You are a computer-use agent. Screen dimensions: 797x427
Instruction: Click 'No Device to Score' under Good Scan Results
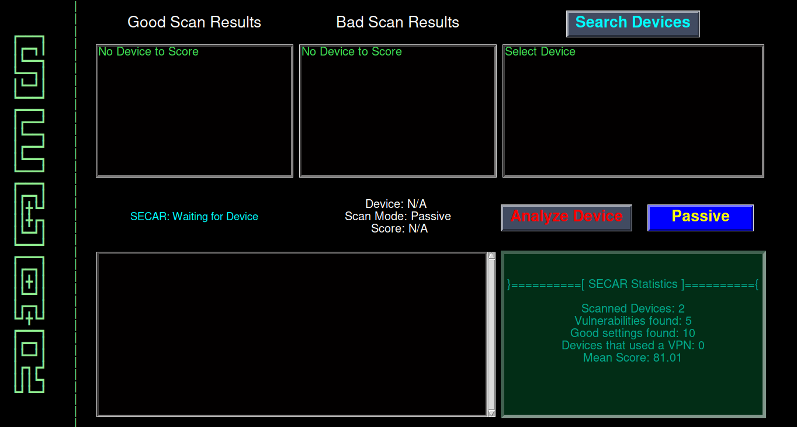tap(148, 51)
